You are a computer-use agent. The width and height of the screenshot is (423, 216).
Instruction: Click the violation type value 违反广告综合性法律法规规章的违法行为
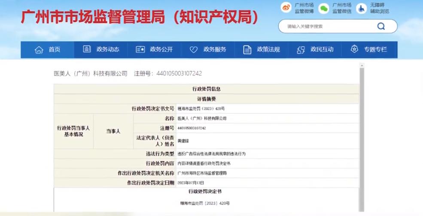pos(211,154)
